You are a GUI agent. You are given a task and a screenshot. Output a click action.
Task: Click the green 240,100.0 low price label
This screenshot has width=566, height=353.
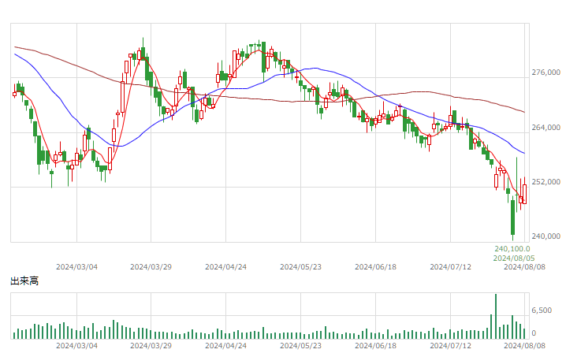(x=512, y=249)
